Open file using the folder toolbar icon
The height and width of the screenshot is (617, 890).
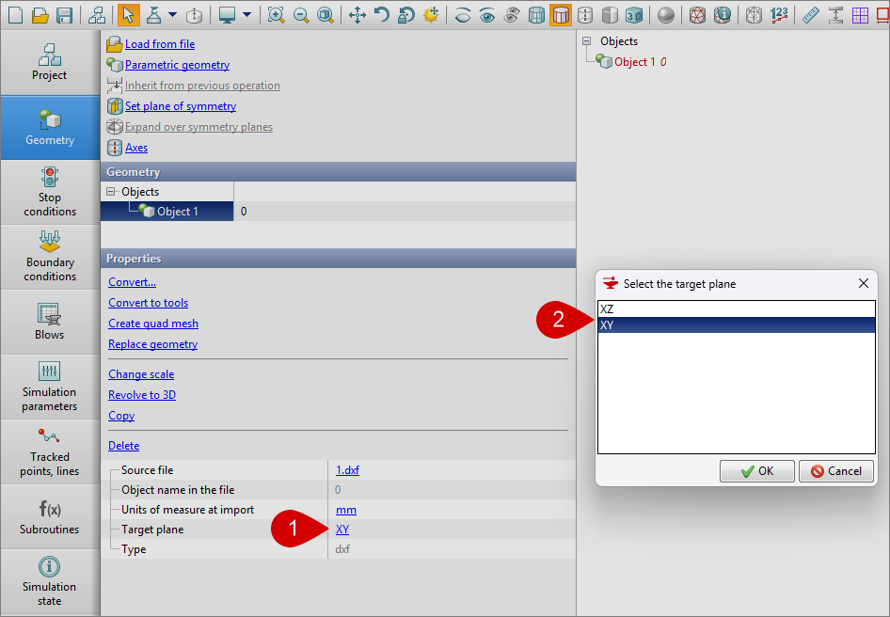40,15
